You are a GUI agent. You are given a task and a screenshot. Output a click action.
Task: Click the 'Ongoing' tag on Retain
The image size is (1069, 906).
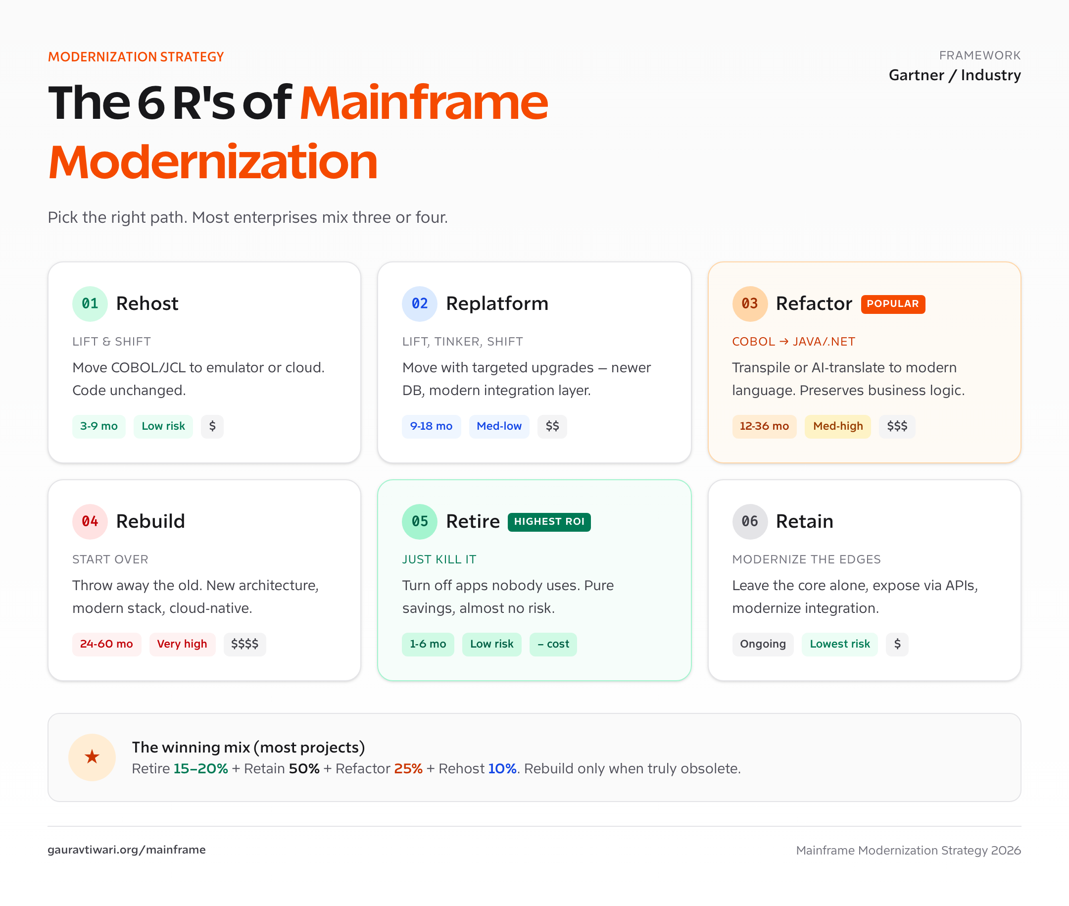coord(763,644)
